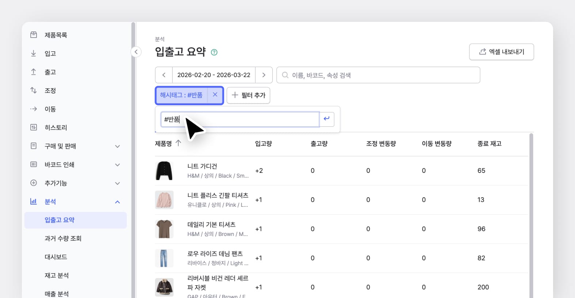Focus the #반품 hashtag input field
The height and width of the screenshot is (298, 575).
tap(240, 119)
